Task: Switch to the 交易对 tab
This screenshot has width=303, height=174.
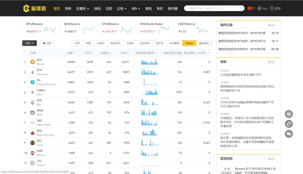Action: 100,43
